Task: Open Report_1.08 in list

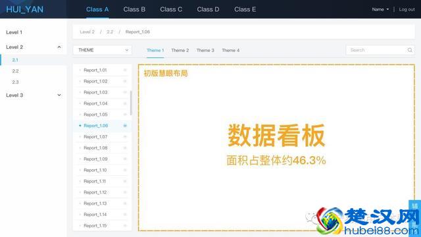Action: (95, 147)
